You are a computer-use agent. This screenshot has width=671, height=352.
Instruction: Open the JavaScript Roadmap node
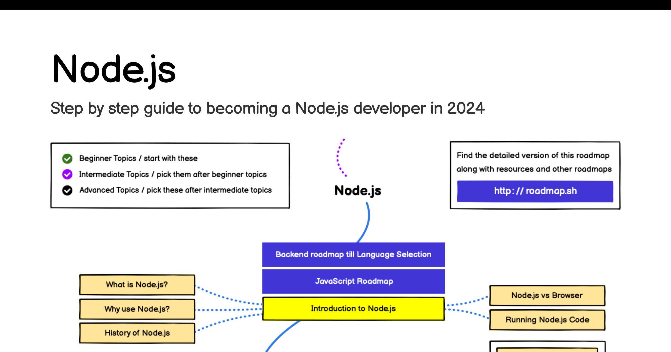353,281
